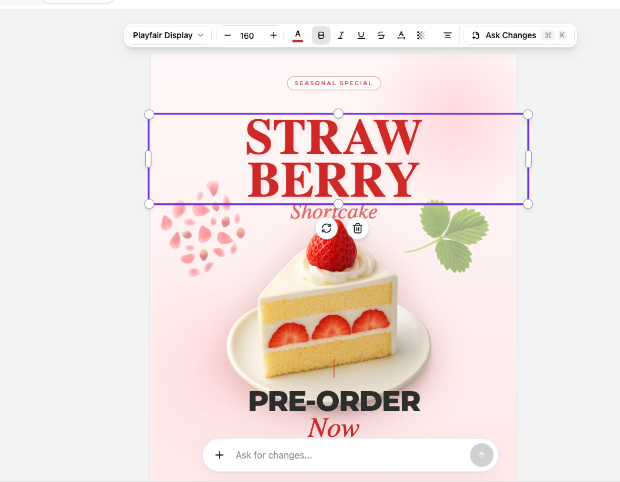Click the regenerate icon below the title
The width and height of the screenshot is (620, 482).
pyautogui.click(x=326, y=228)
